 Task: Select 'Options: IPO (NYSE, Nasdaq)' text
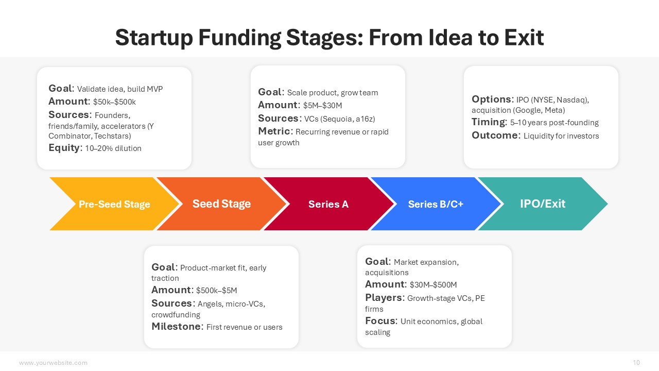click(530, 99)
